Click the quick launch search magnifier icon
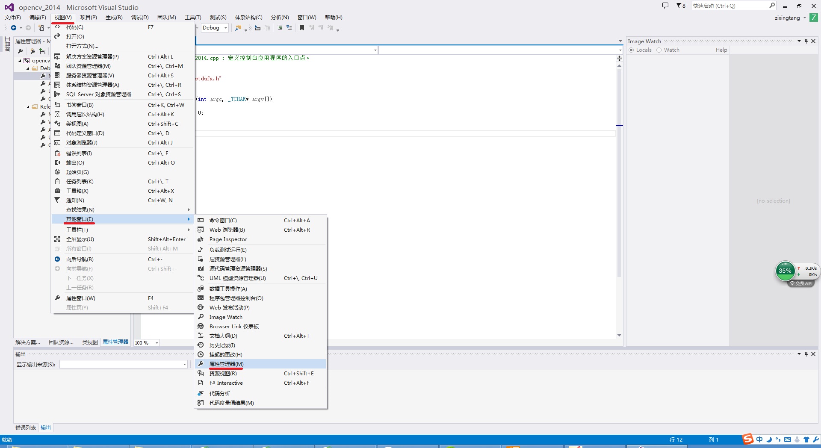The image size is (821, 448). coord(772,6)
